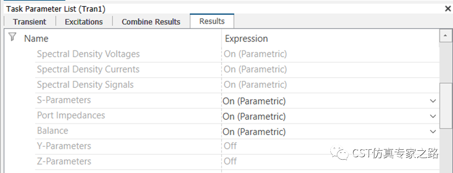Select the Combine Results tab
The width and height of the screenshot is (453, 173).
(151, 22)
